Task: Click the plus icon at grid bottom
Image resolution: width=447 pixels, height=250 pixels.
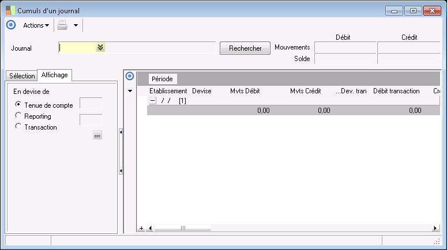Action: [x=141, y=228]
